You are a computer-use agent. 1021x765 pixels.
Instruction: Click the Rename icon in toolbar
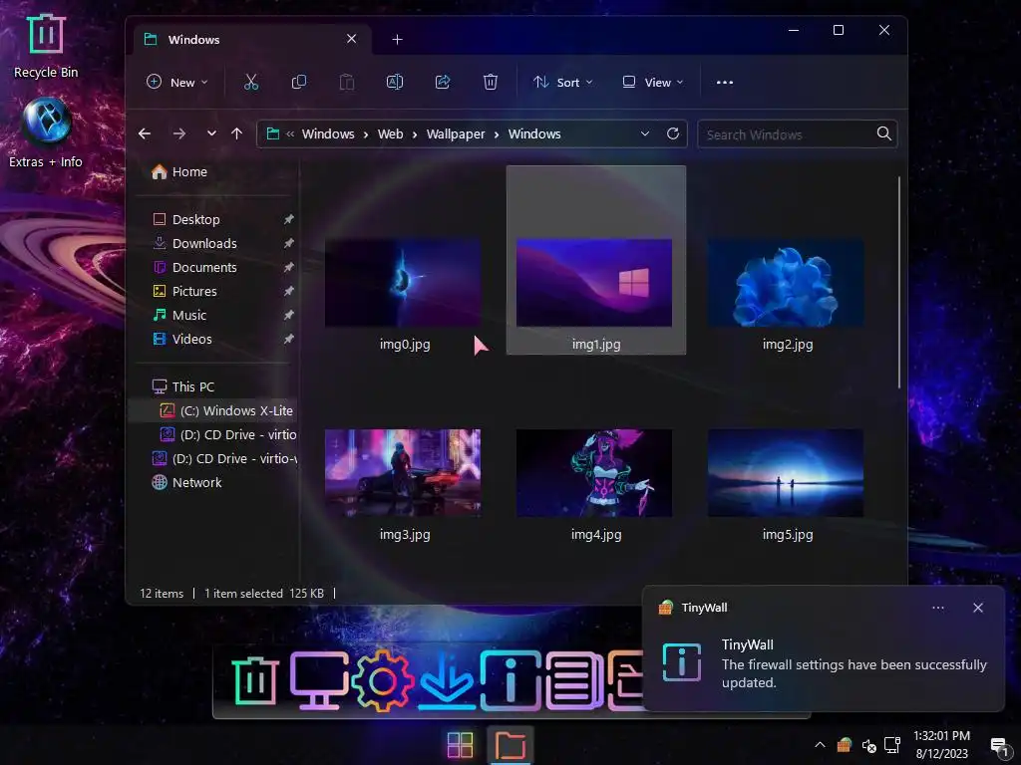click(x=395, y=82)
